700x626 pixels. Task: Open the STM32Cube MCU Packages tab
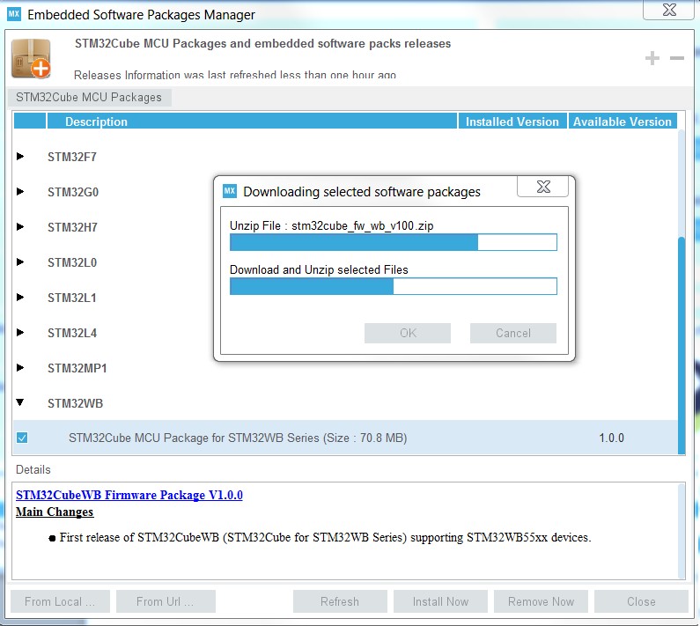tap(89, 98)
